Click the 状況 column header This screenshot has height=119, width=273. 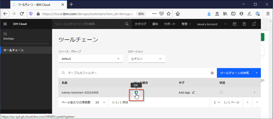click(222, 83)
